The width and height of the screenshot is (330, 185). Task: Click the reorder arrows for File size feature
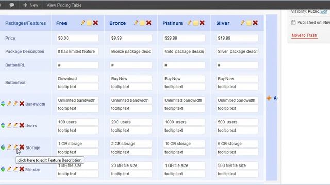(3, 169)
